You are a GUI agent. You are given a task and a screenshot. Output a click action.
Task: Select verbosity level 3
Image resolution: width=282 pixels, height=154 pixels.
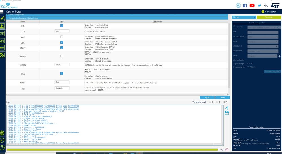click(224, 102)
